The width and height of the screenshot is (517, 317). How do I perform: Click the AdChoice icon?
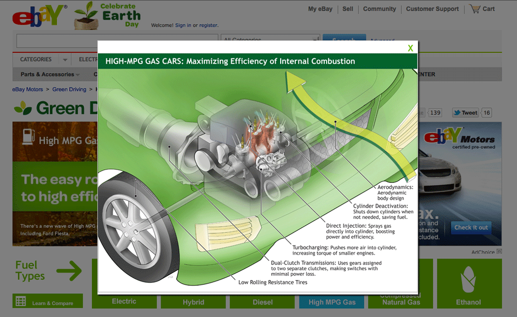click(x=499, y=252)
